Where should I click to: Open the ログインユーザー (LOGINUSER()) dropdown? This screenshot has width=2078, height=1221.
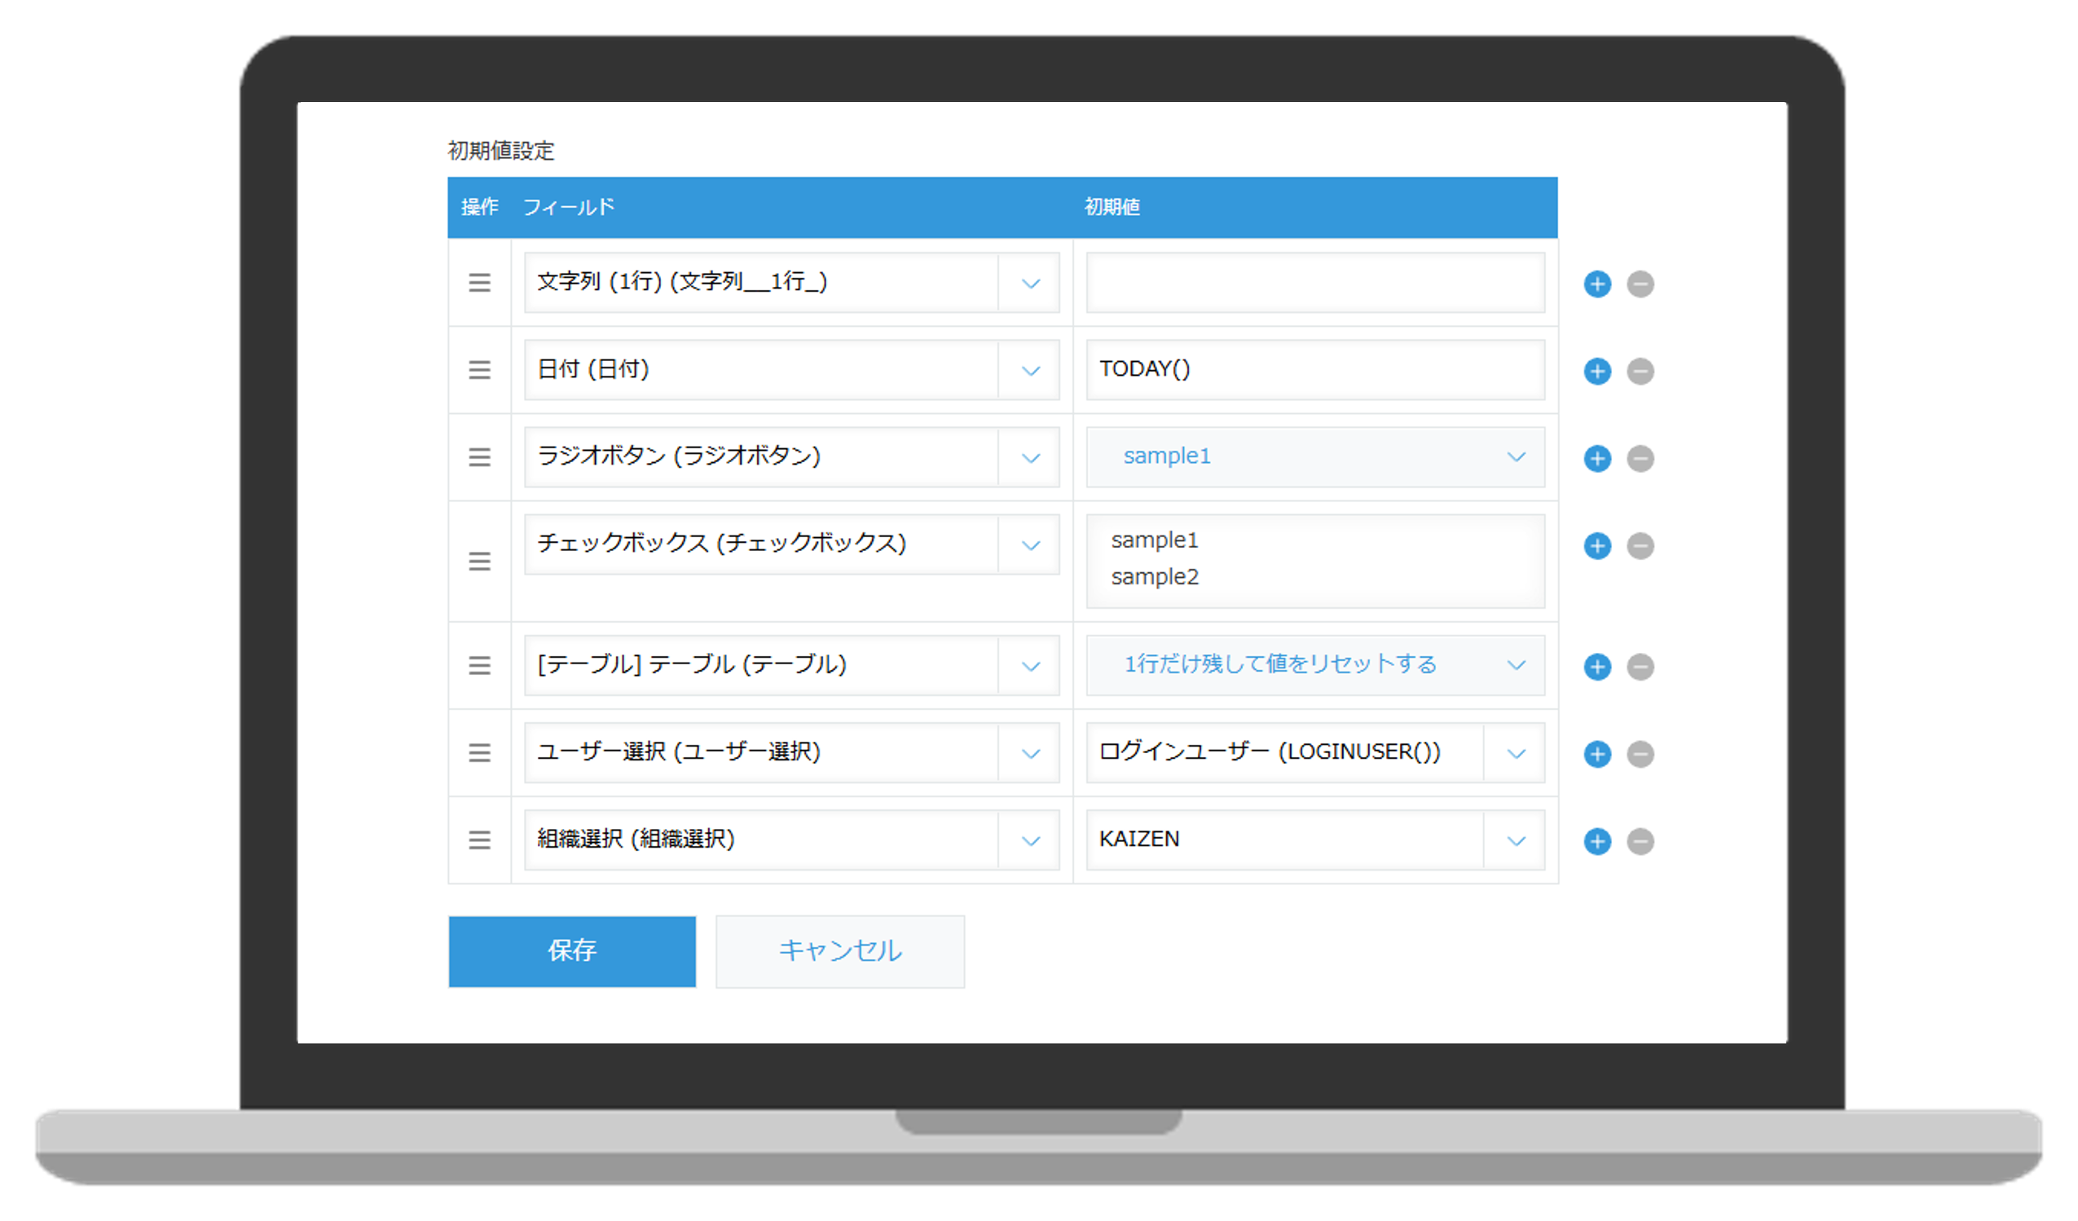[x=1516, y=753]
